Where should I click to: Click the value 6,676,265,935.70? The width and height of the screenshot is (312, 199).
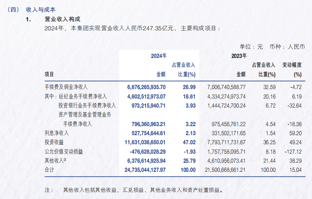pyautogui.click(x=146, y=87)
